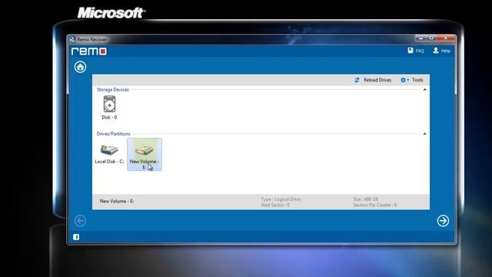
Task: Click the 'Type : Logical Drive' text
Action: point(281,199)
